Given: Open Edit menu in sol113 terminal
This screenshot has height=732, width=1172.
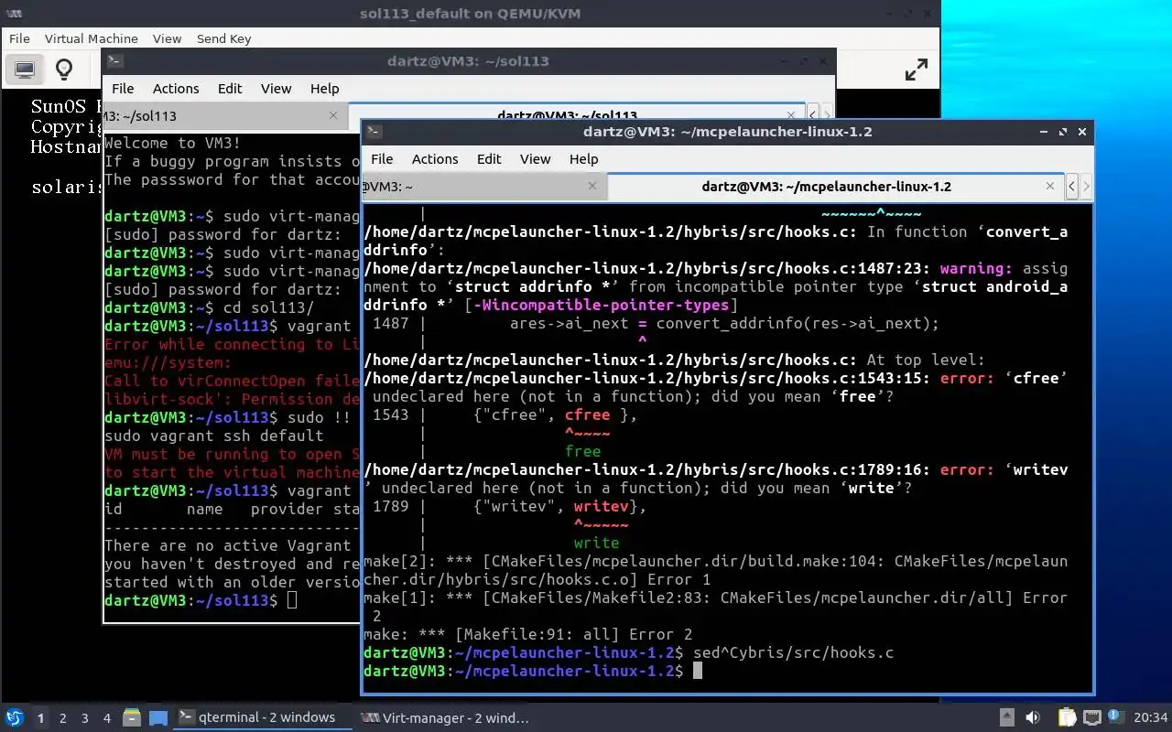Looking at the screenshot, I should (230, 88).
